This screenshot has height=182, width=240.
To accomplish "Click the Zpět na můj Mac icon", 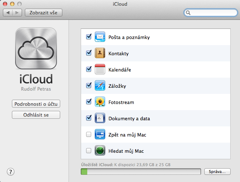I will (100, 134).
